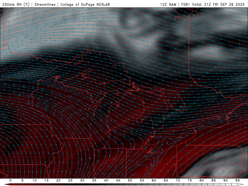Click the "F081" forecast hour label
This screenshot has width=248, height=186.
[186, 4]
